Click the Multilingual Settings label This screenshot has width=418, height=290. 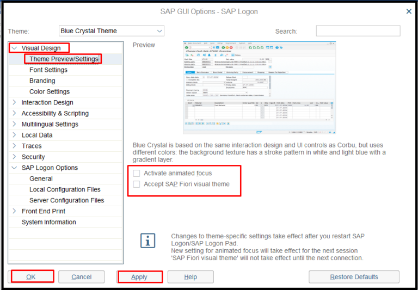(x=50, y=124)
